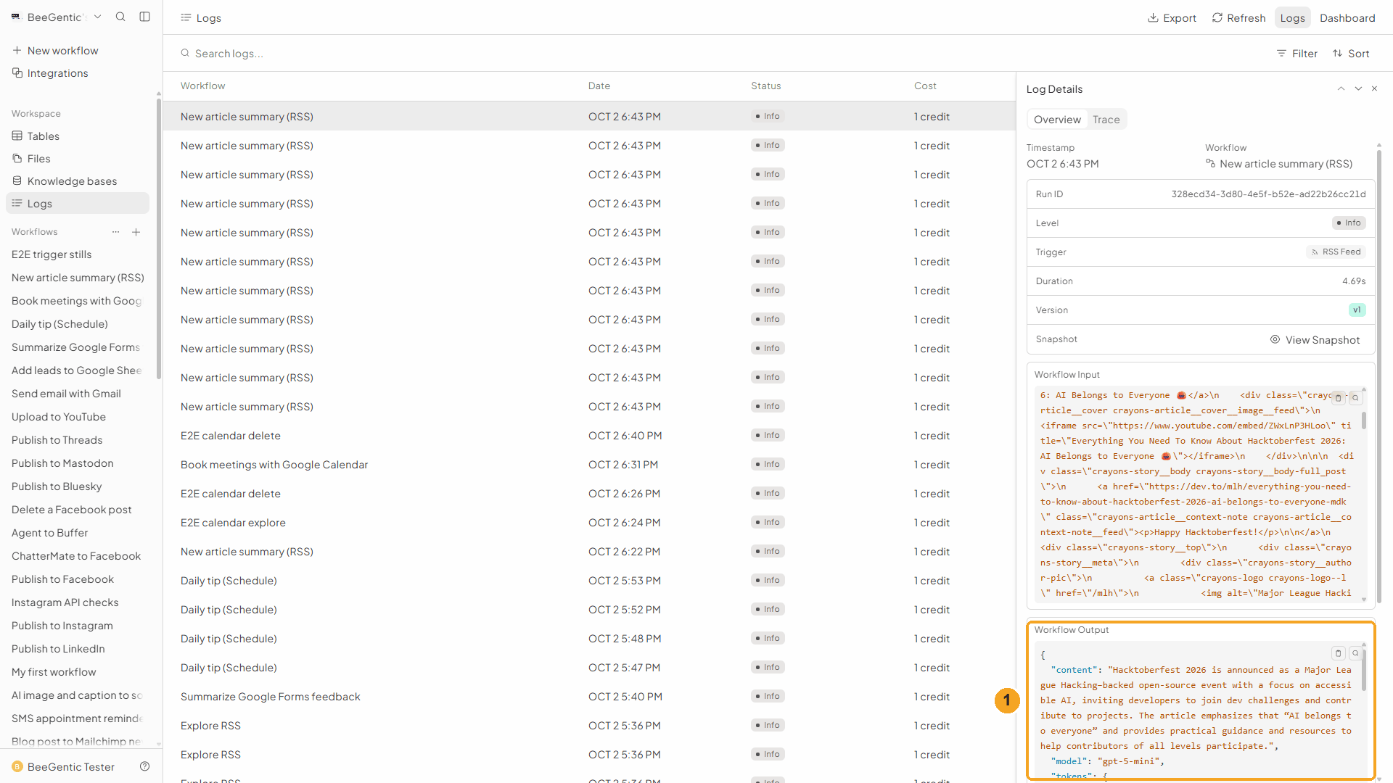Image resolution: width=1393 pixels, height=783 pixels.
Task: Open help icon beside BeeGentic Tester
Action: (145, 766)
